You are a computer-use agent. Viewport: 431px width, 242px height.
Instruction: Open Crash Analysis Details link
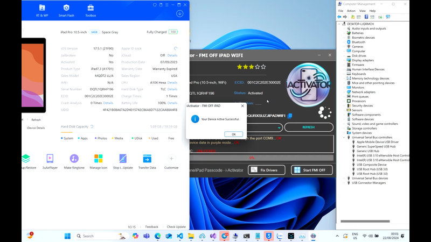[108, 103]
